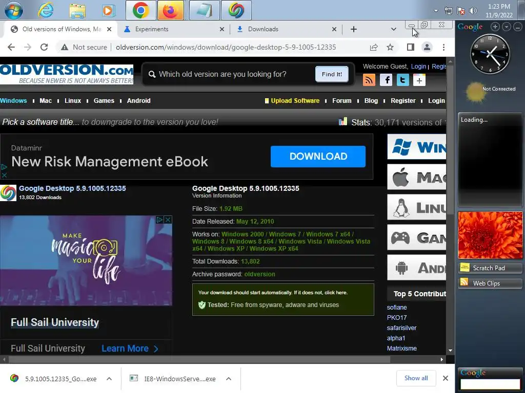Click the OldVersion.com logo

pyautogui.click(x=67, y=74)
